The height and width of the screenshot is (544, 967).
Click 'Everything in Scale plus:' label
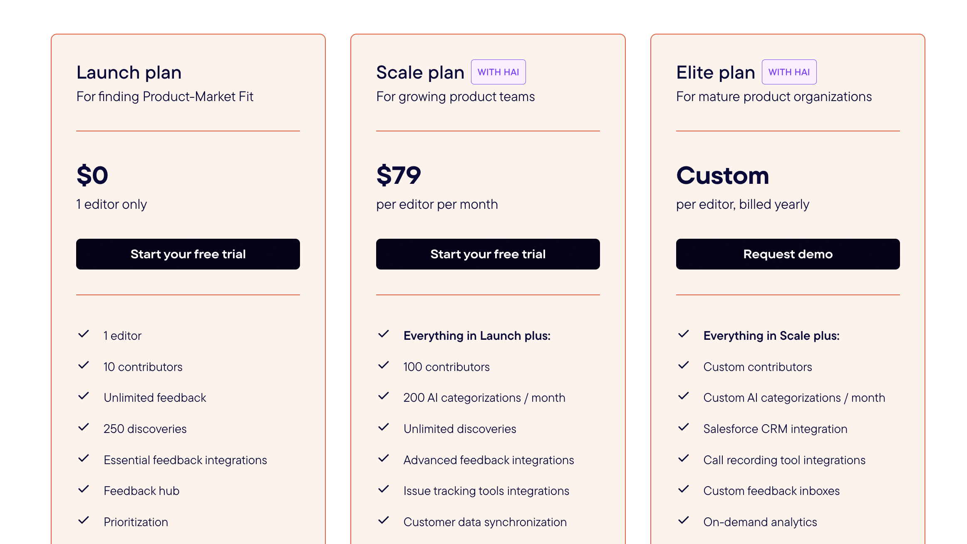pos(771,335)
